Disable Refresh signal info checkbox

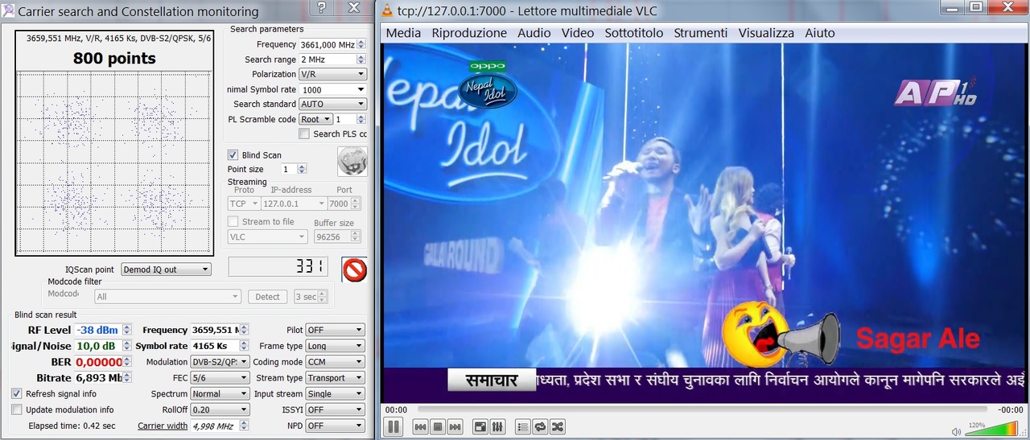coord(17,393)
